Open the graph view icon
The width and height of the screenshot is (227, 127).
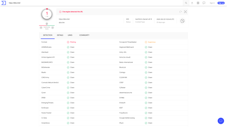(185, 12)
